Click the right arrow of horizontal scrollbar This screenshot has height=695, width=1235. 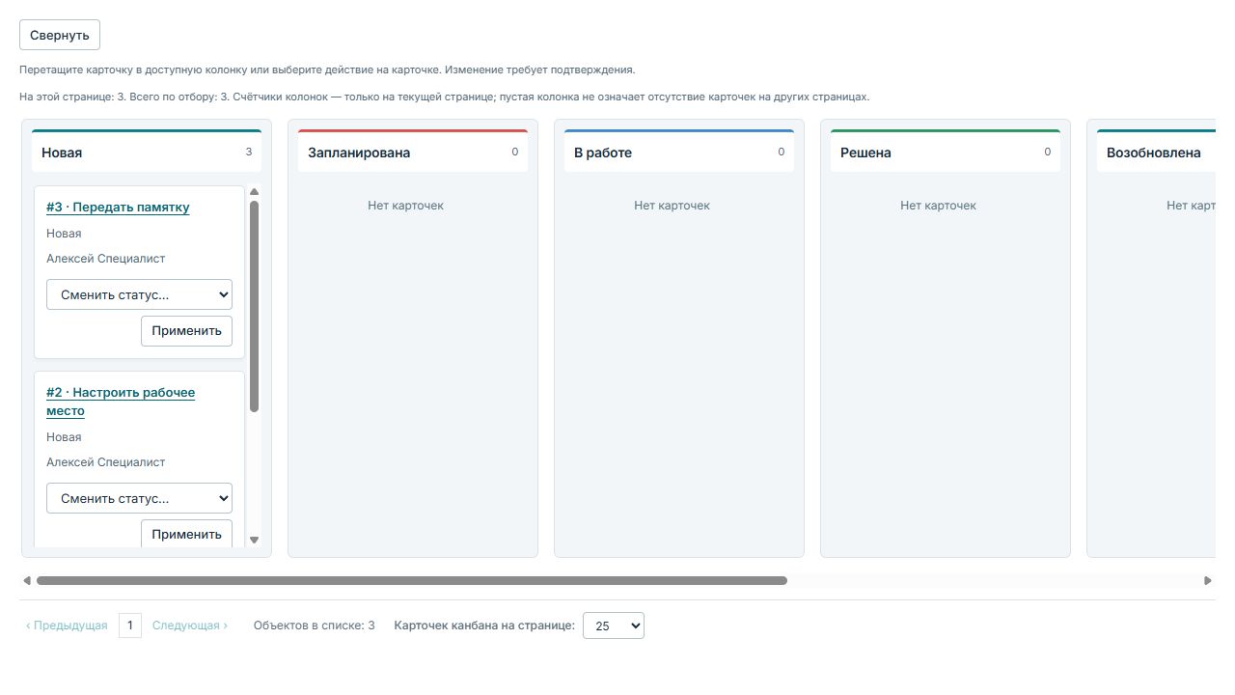[1208, 581]
